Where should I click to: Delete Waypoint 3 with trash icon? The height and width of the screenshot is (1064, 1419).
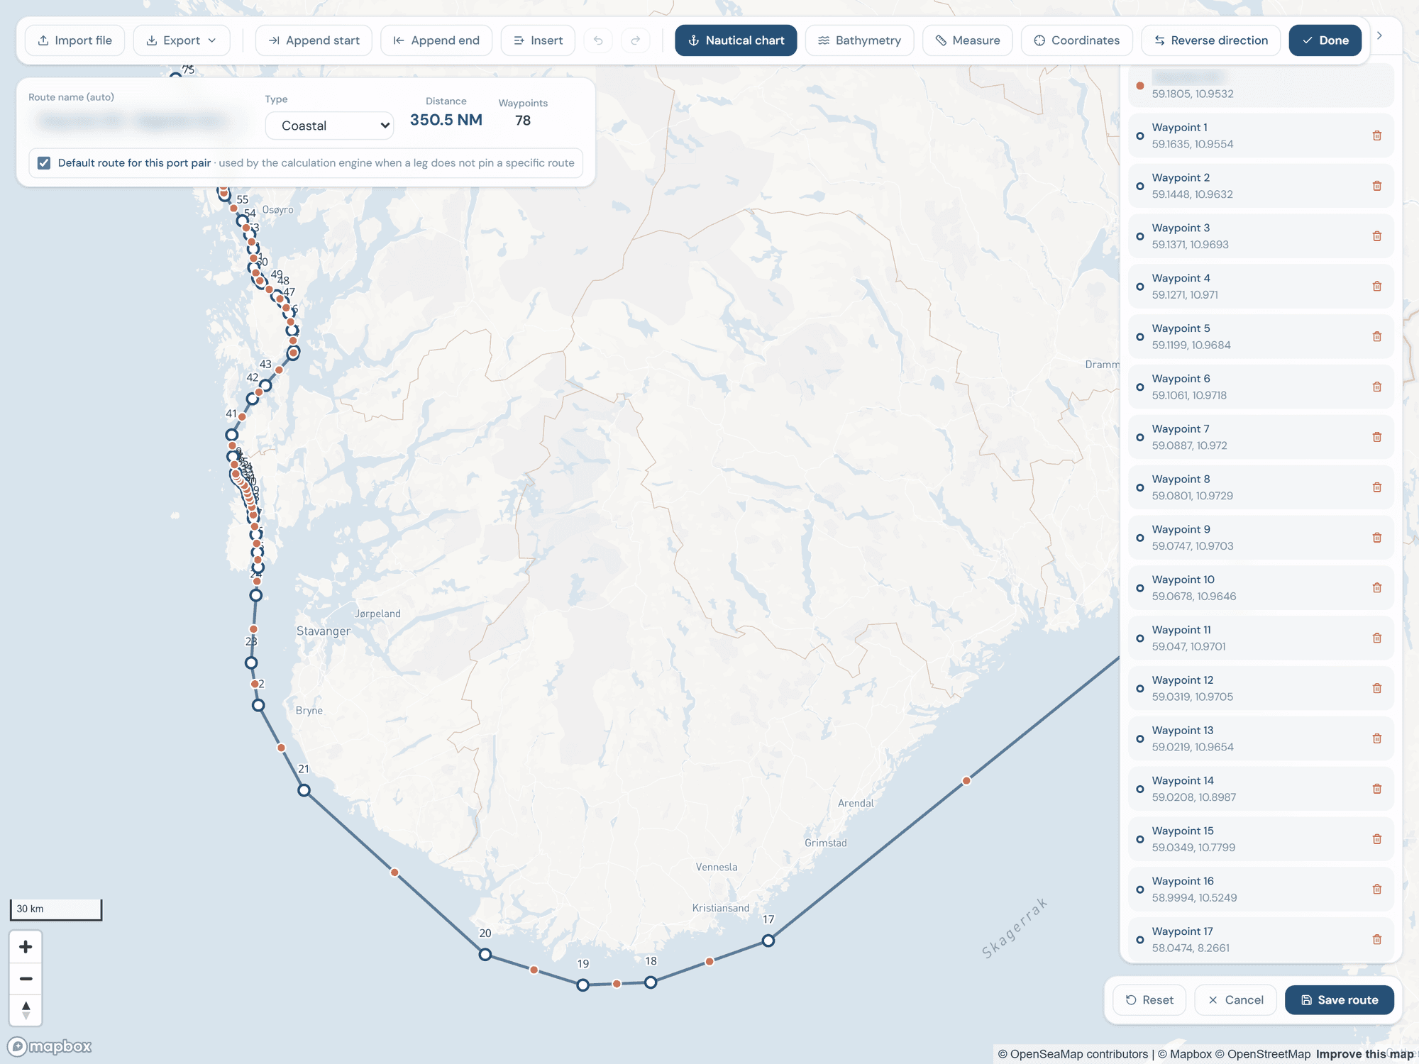(1376, 236)
